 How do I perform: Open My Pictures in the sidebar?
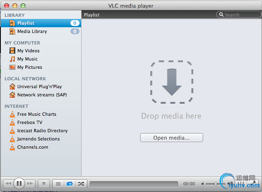coord(30,67)
